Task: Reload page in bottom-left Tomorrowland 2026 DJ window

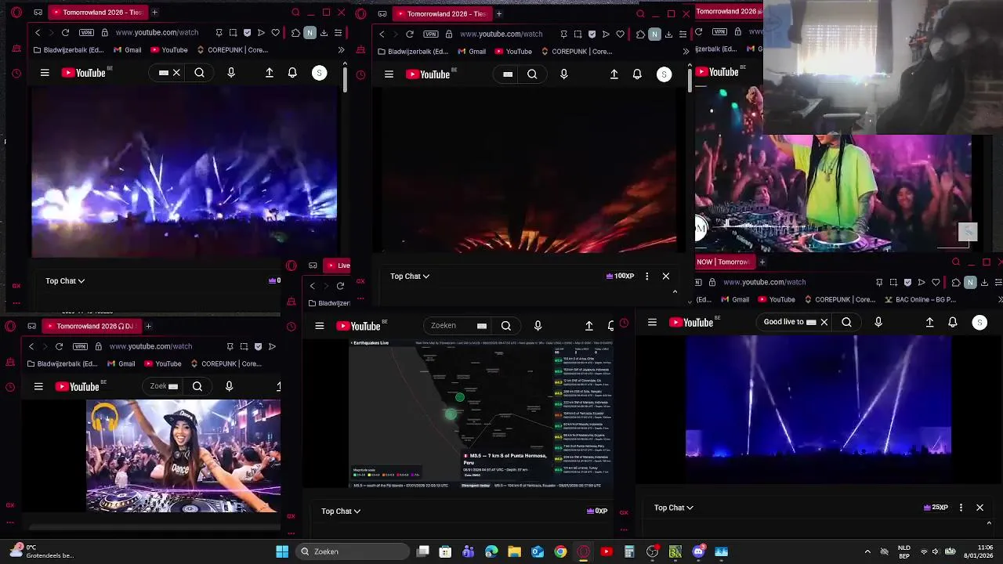Action: coord(59,346)
